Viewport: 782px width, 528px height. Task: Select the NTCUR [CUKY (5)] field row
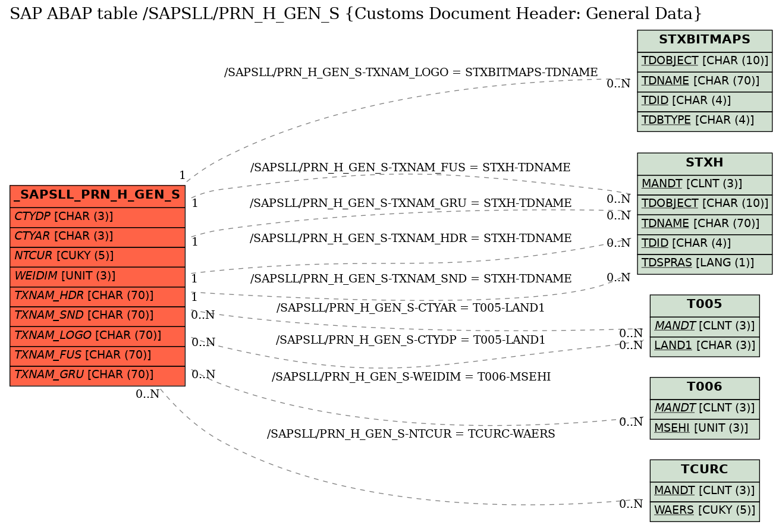(98, 257)
